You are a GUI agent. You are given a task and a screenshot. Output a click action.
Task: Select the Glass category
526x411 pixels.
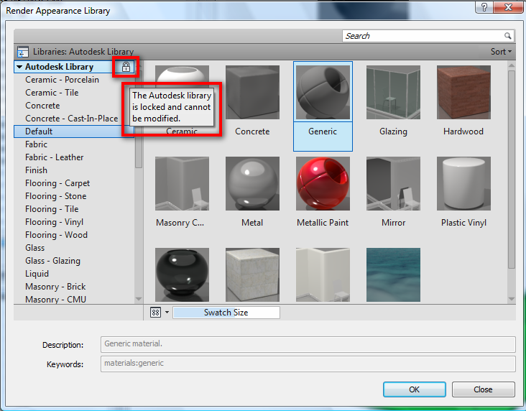pyautogui.click(x=35, y=248)
